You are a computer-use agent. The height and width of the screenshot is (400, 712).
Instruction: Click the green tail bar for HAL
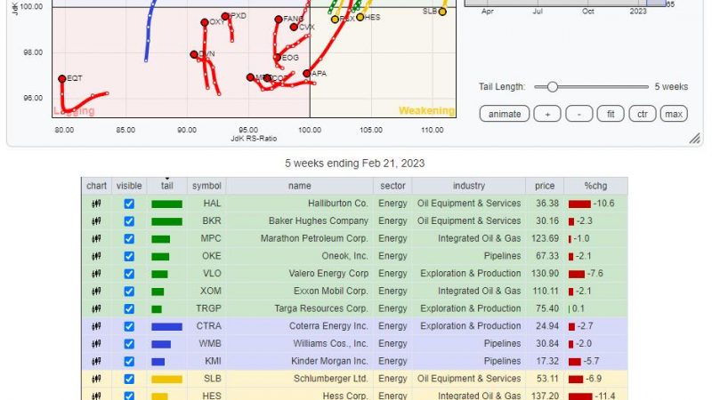pyautogui.click(x=166, y=204)
